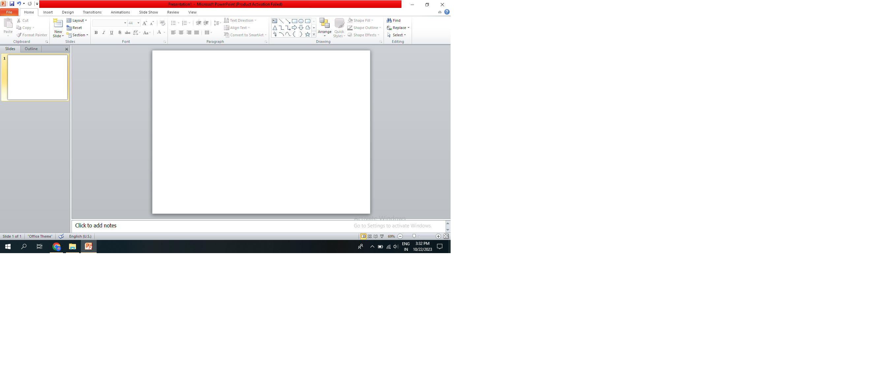Select the star shape in Drawing gallery
Screen dimensions: 882x381
[307, 34]
